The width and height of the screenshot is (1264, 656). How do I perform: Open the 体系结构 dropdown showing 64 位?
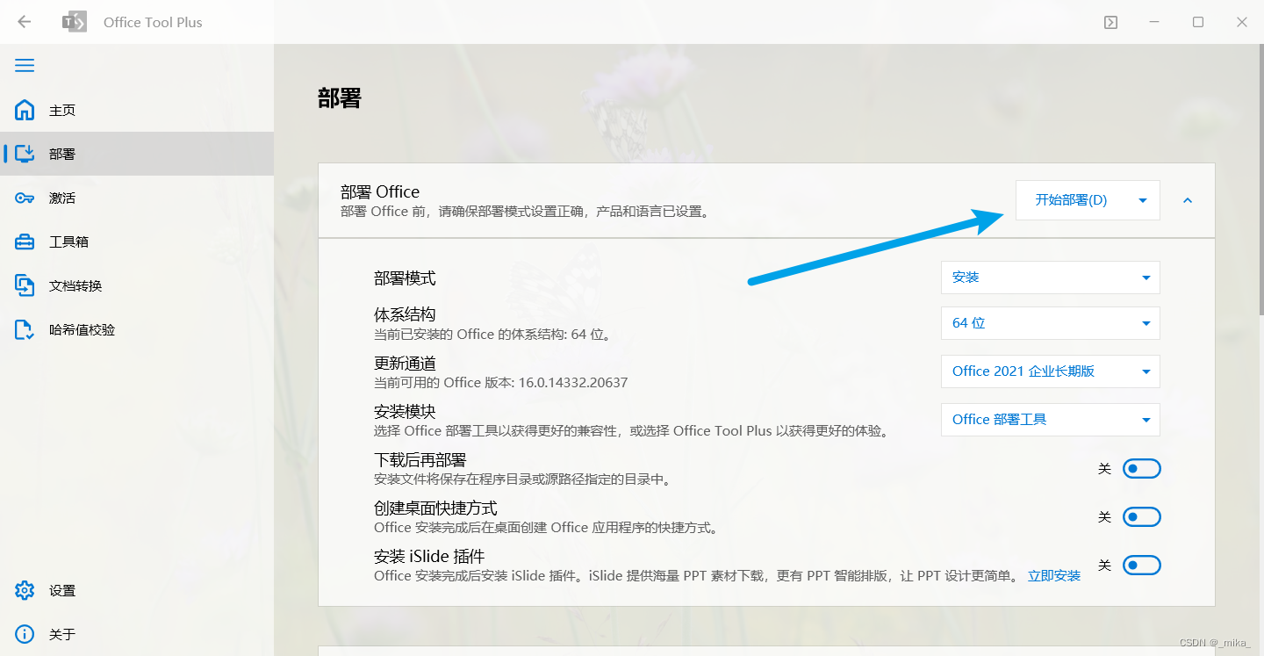[x=1051, y=323]
